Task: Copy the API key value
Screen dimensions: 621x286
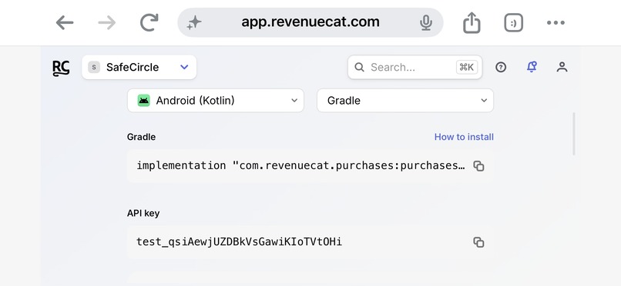Action: tap(478, 242)
